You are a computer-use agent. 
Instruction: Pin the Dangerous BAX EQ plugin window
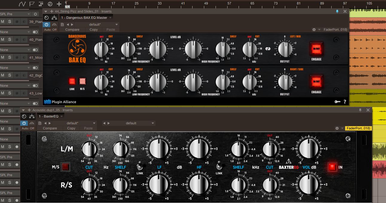click(x=337, y=11)
